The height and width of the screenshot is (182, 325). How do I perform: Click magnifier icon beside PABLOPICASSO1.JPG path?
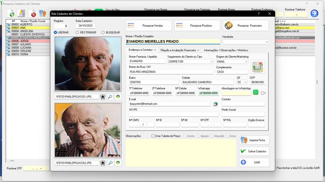click(x=110, y=97)
